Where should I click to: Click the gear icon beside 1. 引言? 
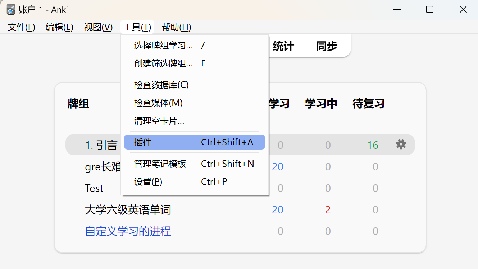[x=401, y=145]
